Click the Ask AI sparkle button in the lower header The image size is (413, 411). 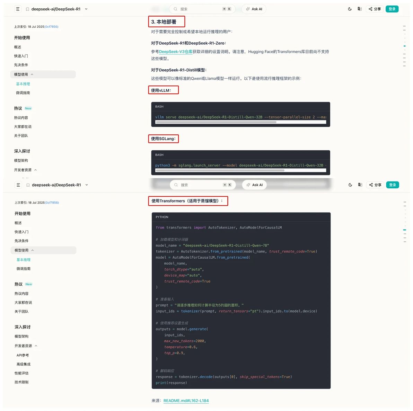[x=254, y=185]
